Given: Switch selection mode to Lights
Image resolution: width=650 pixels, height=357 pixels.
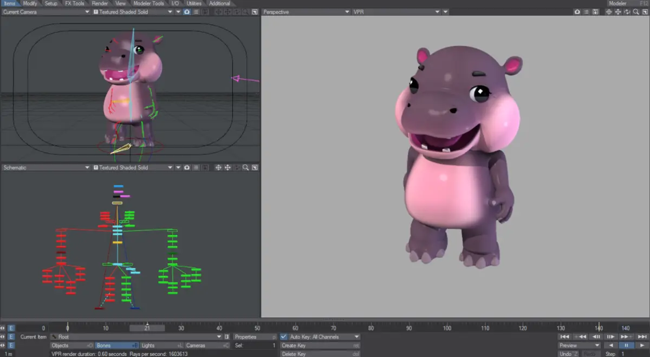Looking at the screenshot, I should point(162,345).
